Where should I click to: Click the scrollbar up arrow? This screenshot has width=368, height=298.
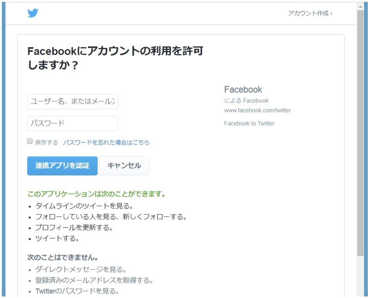click(x=360, y=7)
